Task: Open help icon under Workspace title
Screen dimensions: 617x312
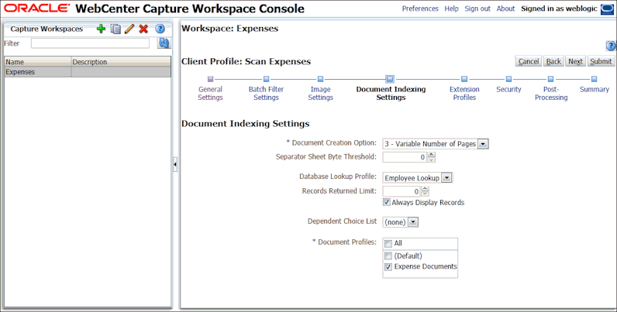Action: 610,46
